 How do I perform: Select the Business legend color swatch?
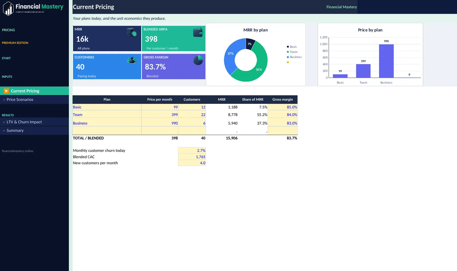[x=288, y=57]
